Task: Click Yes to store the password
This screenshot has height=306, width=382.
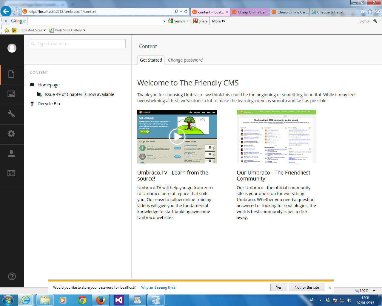Action: [x=279, y=287]
